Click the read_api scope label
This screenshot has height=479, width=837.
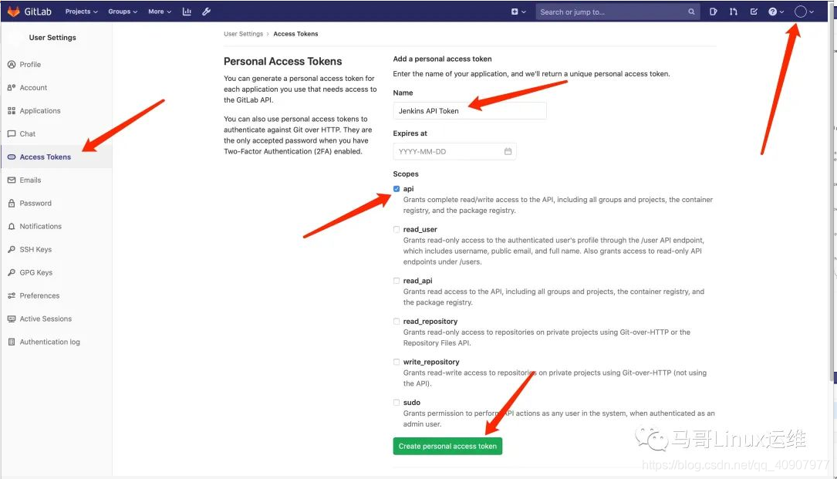(418, 280)
